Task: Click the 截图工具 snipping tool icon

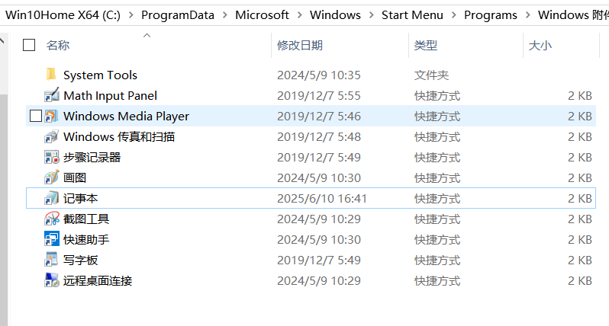Action: point(51,219)
